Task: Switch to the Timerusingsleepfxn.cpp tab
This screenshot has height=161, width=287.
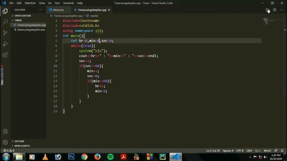Action: [x=91, y=10]
